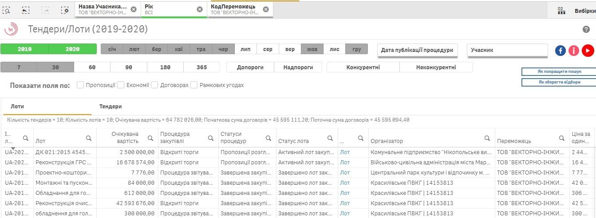Open the YouTube icon

(588, 50)
